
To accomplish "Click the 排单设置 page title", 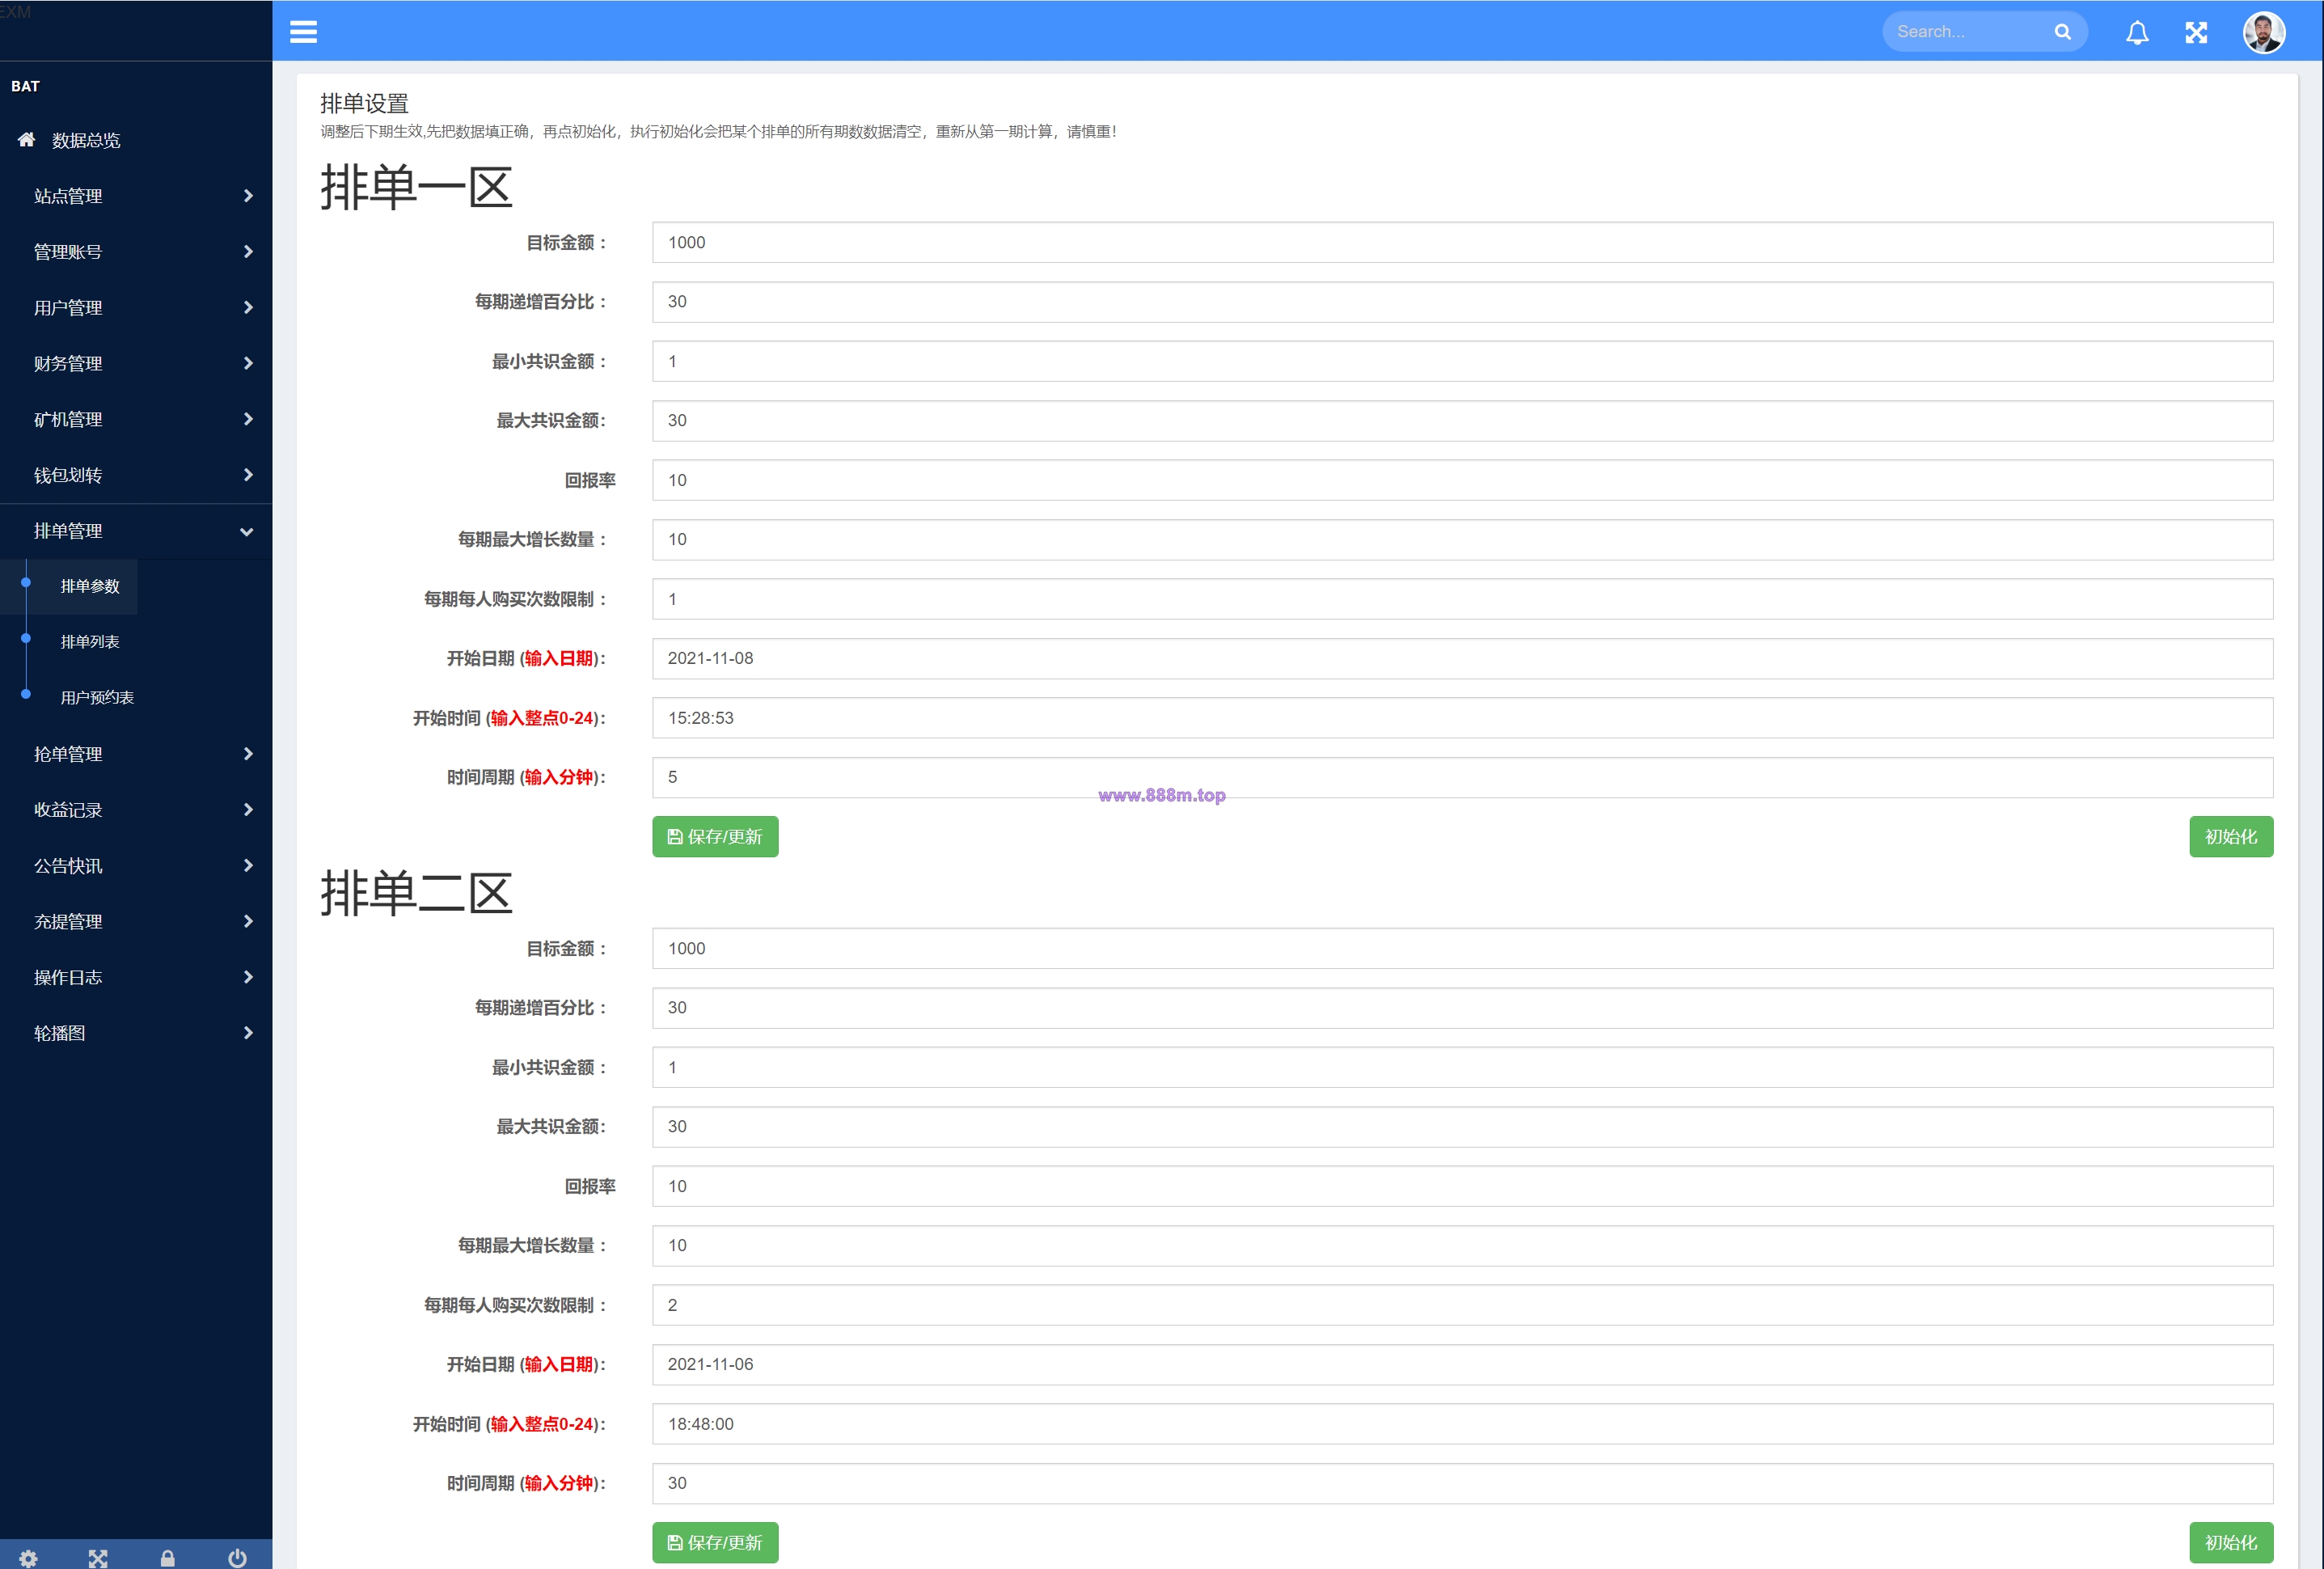I will 364,103.
